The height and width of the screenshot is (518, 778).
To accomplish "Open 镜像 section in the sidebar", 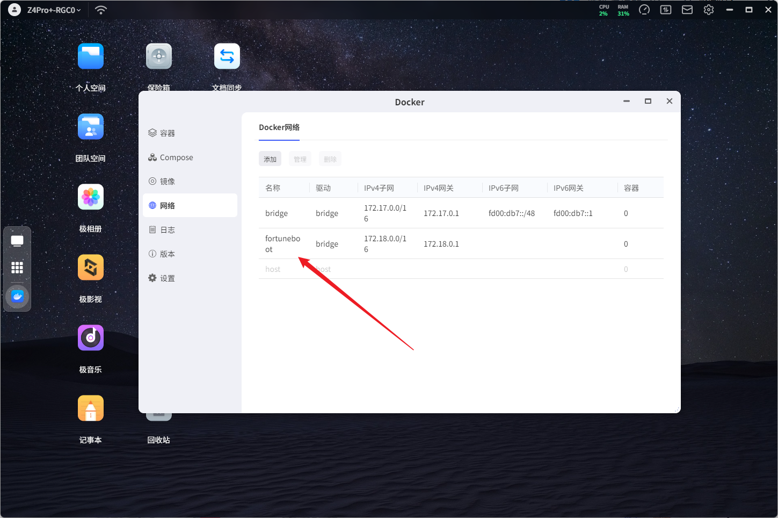I will 168,182.
